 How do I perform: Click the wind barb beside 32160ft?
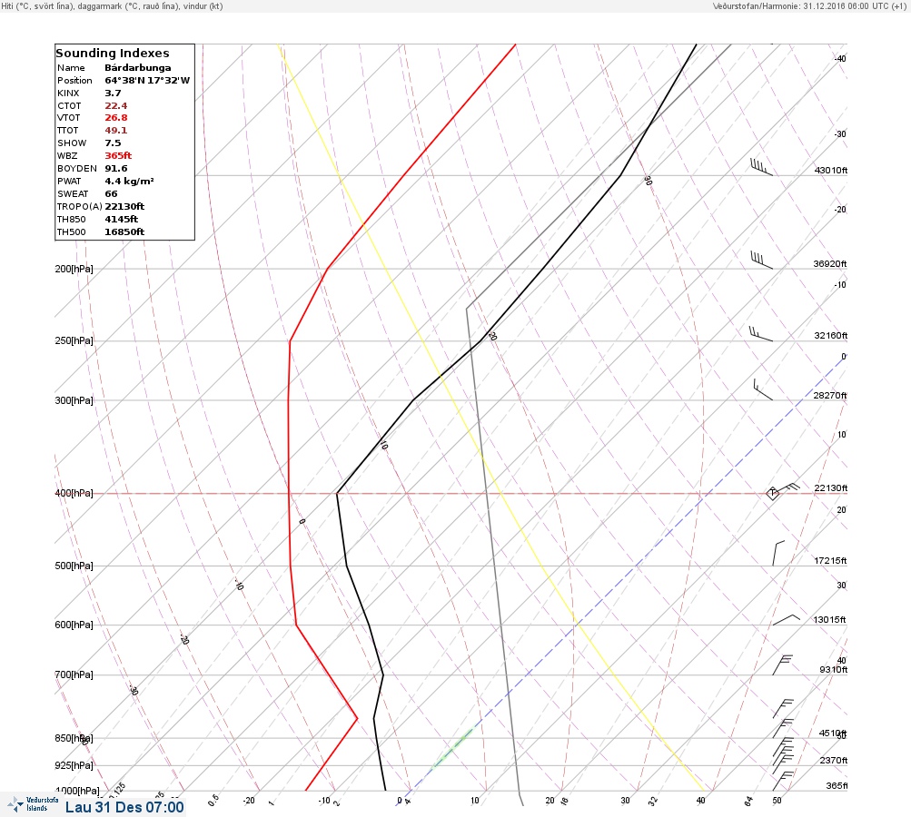pyautogui.click(x=761, y=333)
